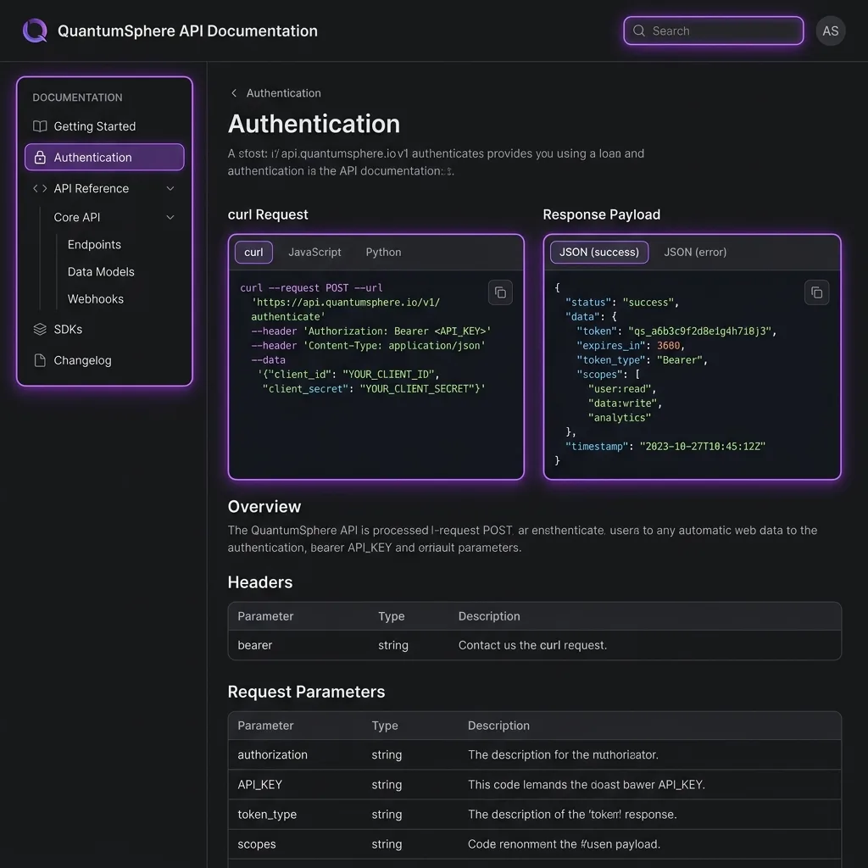This screenshot has height=868, width=868.
Task: Click the Response Payload heading
Action: [601, 214]
